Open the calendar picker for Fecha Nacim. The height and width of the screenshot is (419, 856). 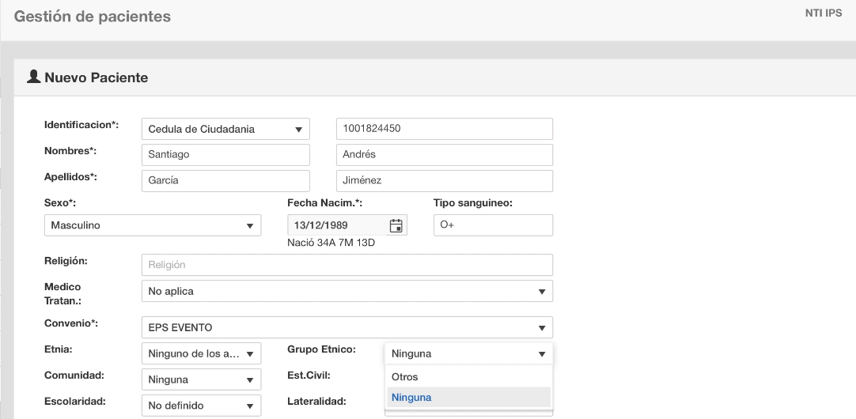point(396,225)
